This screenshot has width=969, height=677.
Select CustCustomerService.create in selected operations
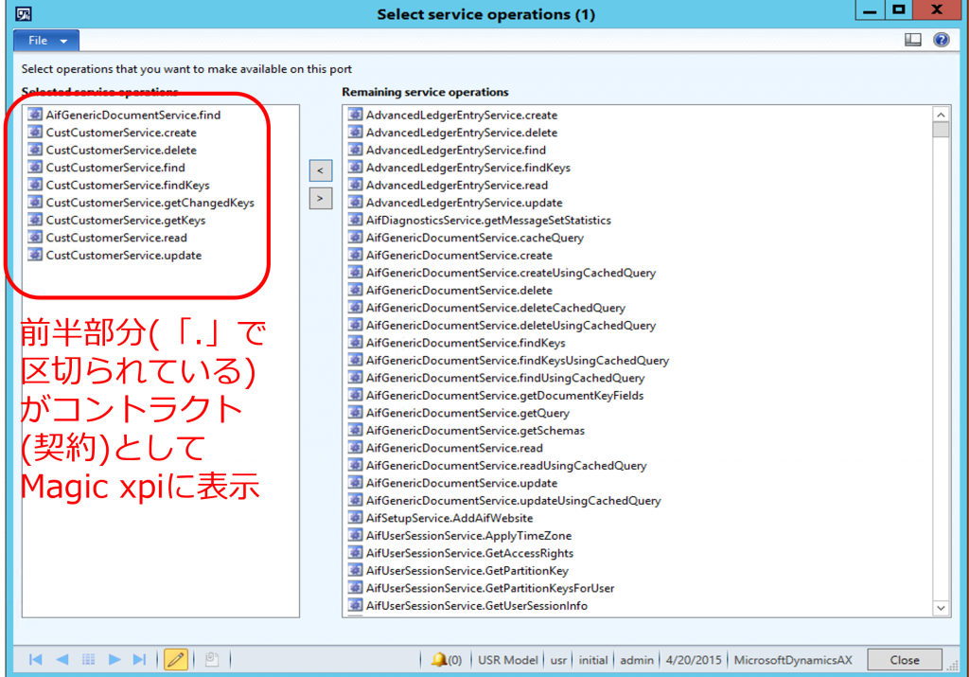(x=121, y=132)
